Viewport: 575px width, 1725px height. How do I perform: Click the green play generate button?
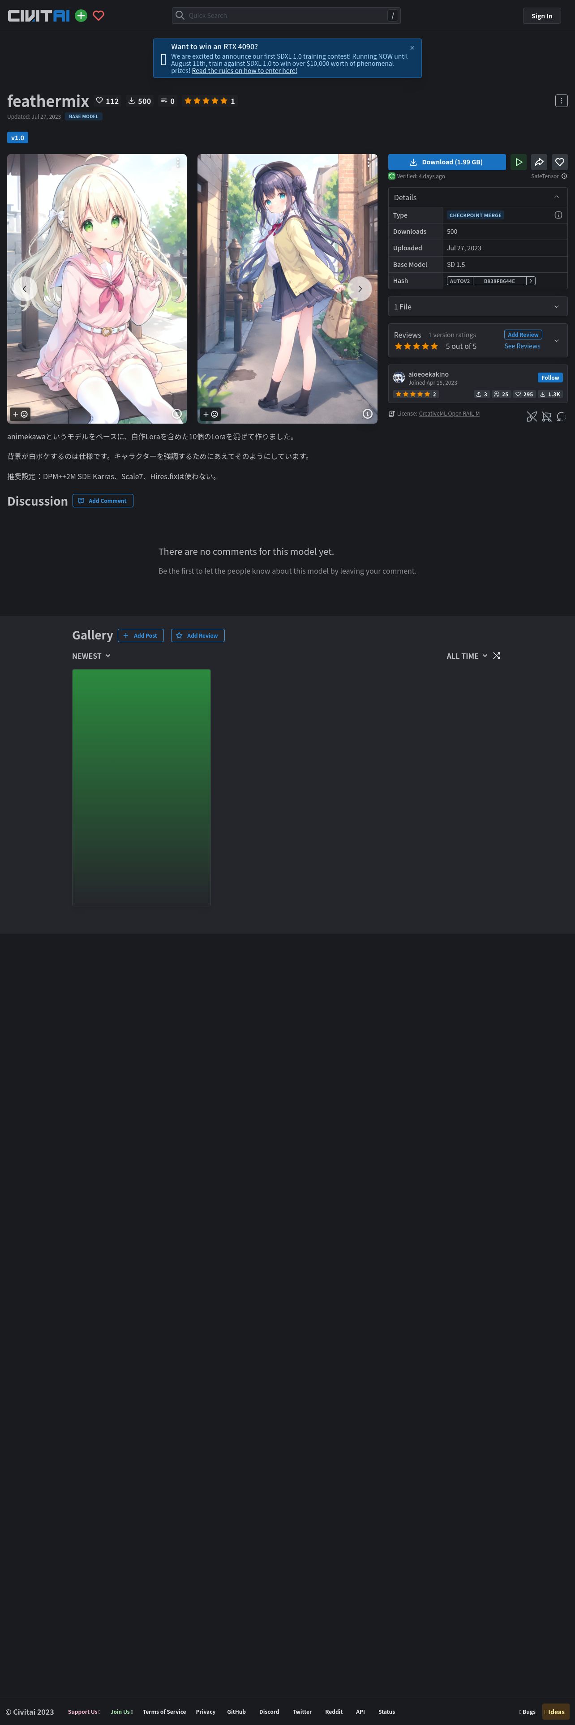[518, 162]
